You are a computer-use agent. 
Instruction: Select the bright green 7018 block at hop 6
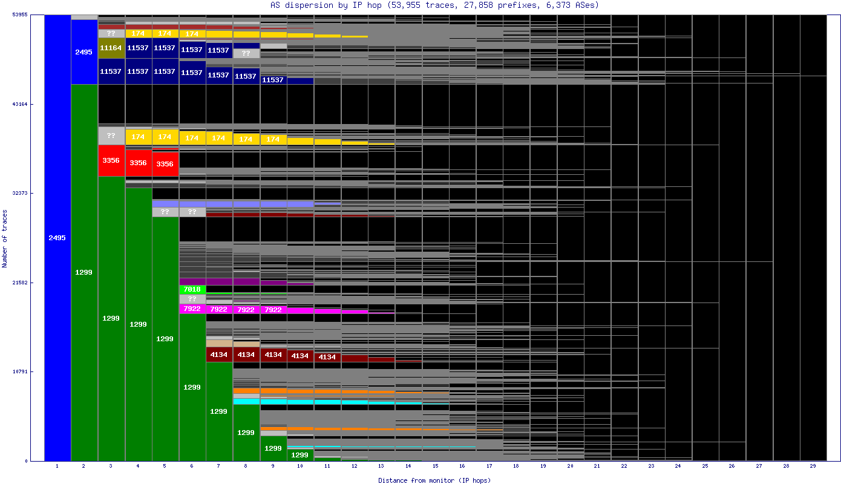192,290
